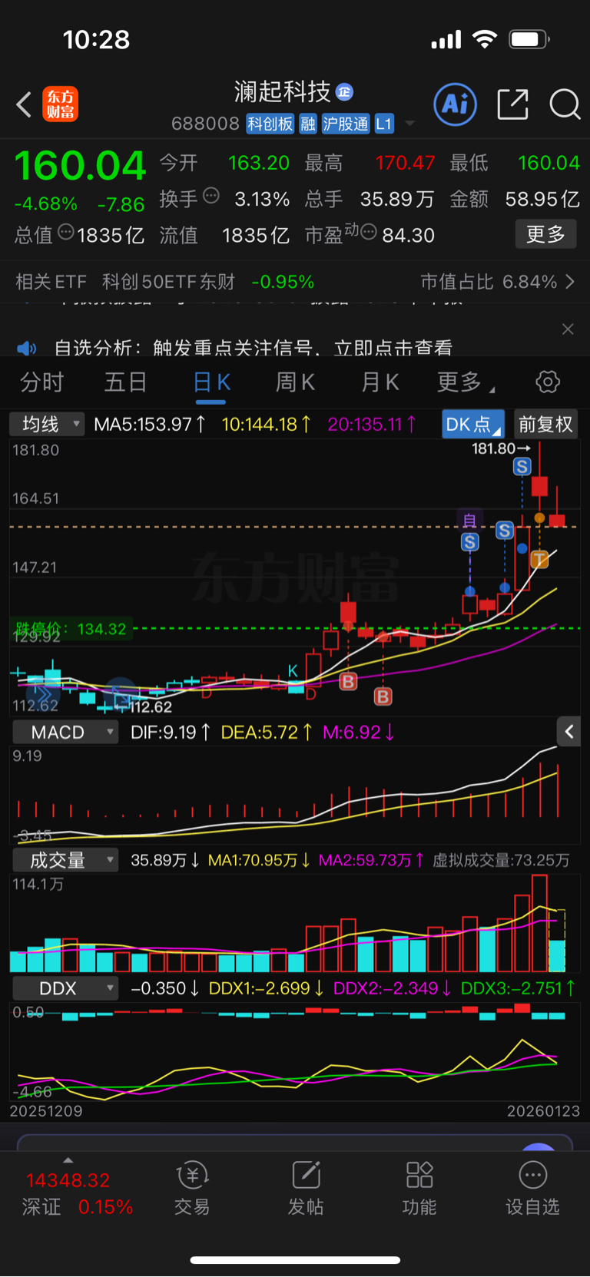590x1277 pixels.
Task: Tap the 自 marker on the chart
Action: click(469, 521)
